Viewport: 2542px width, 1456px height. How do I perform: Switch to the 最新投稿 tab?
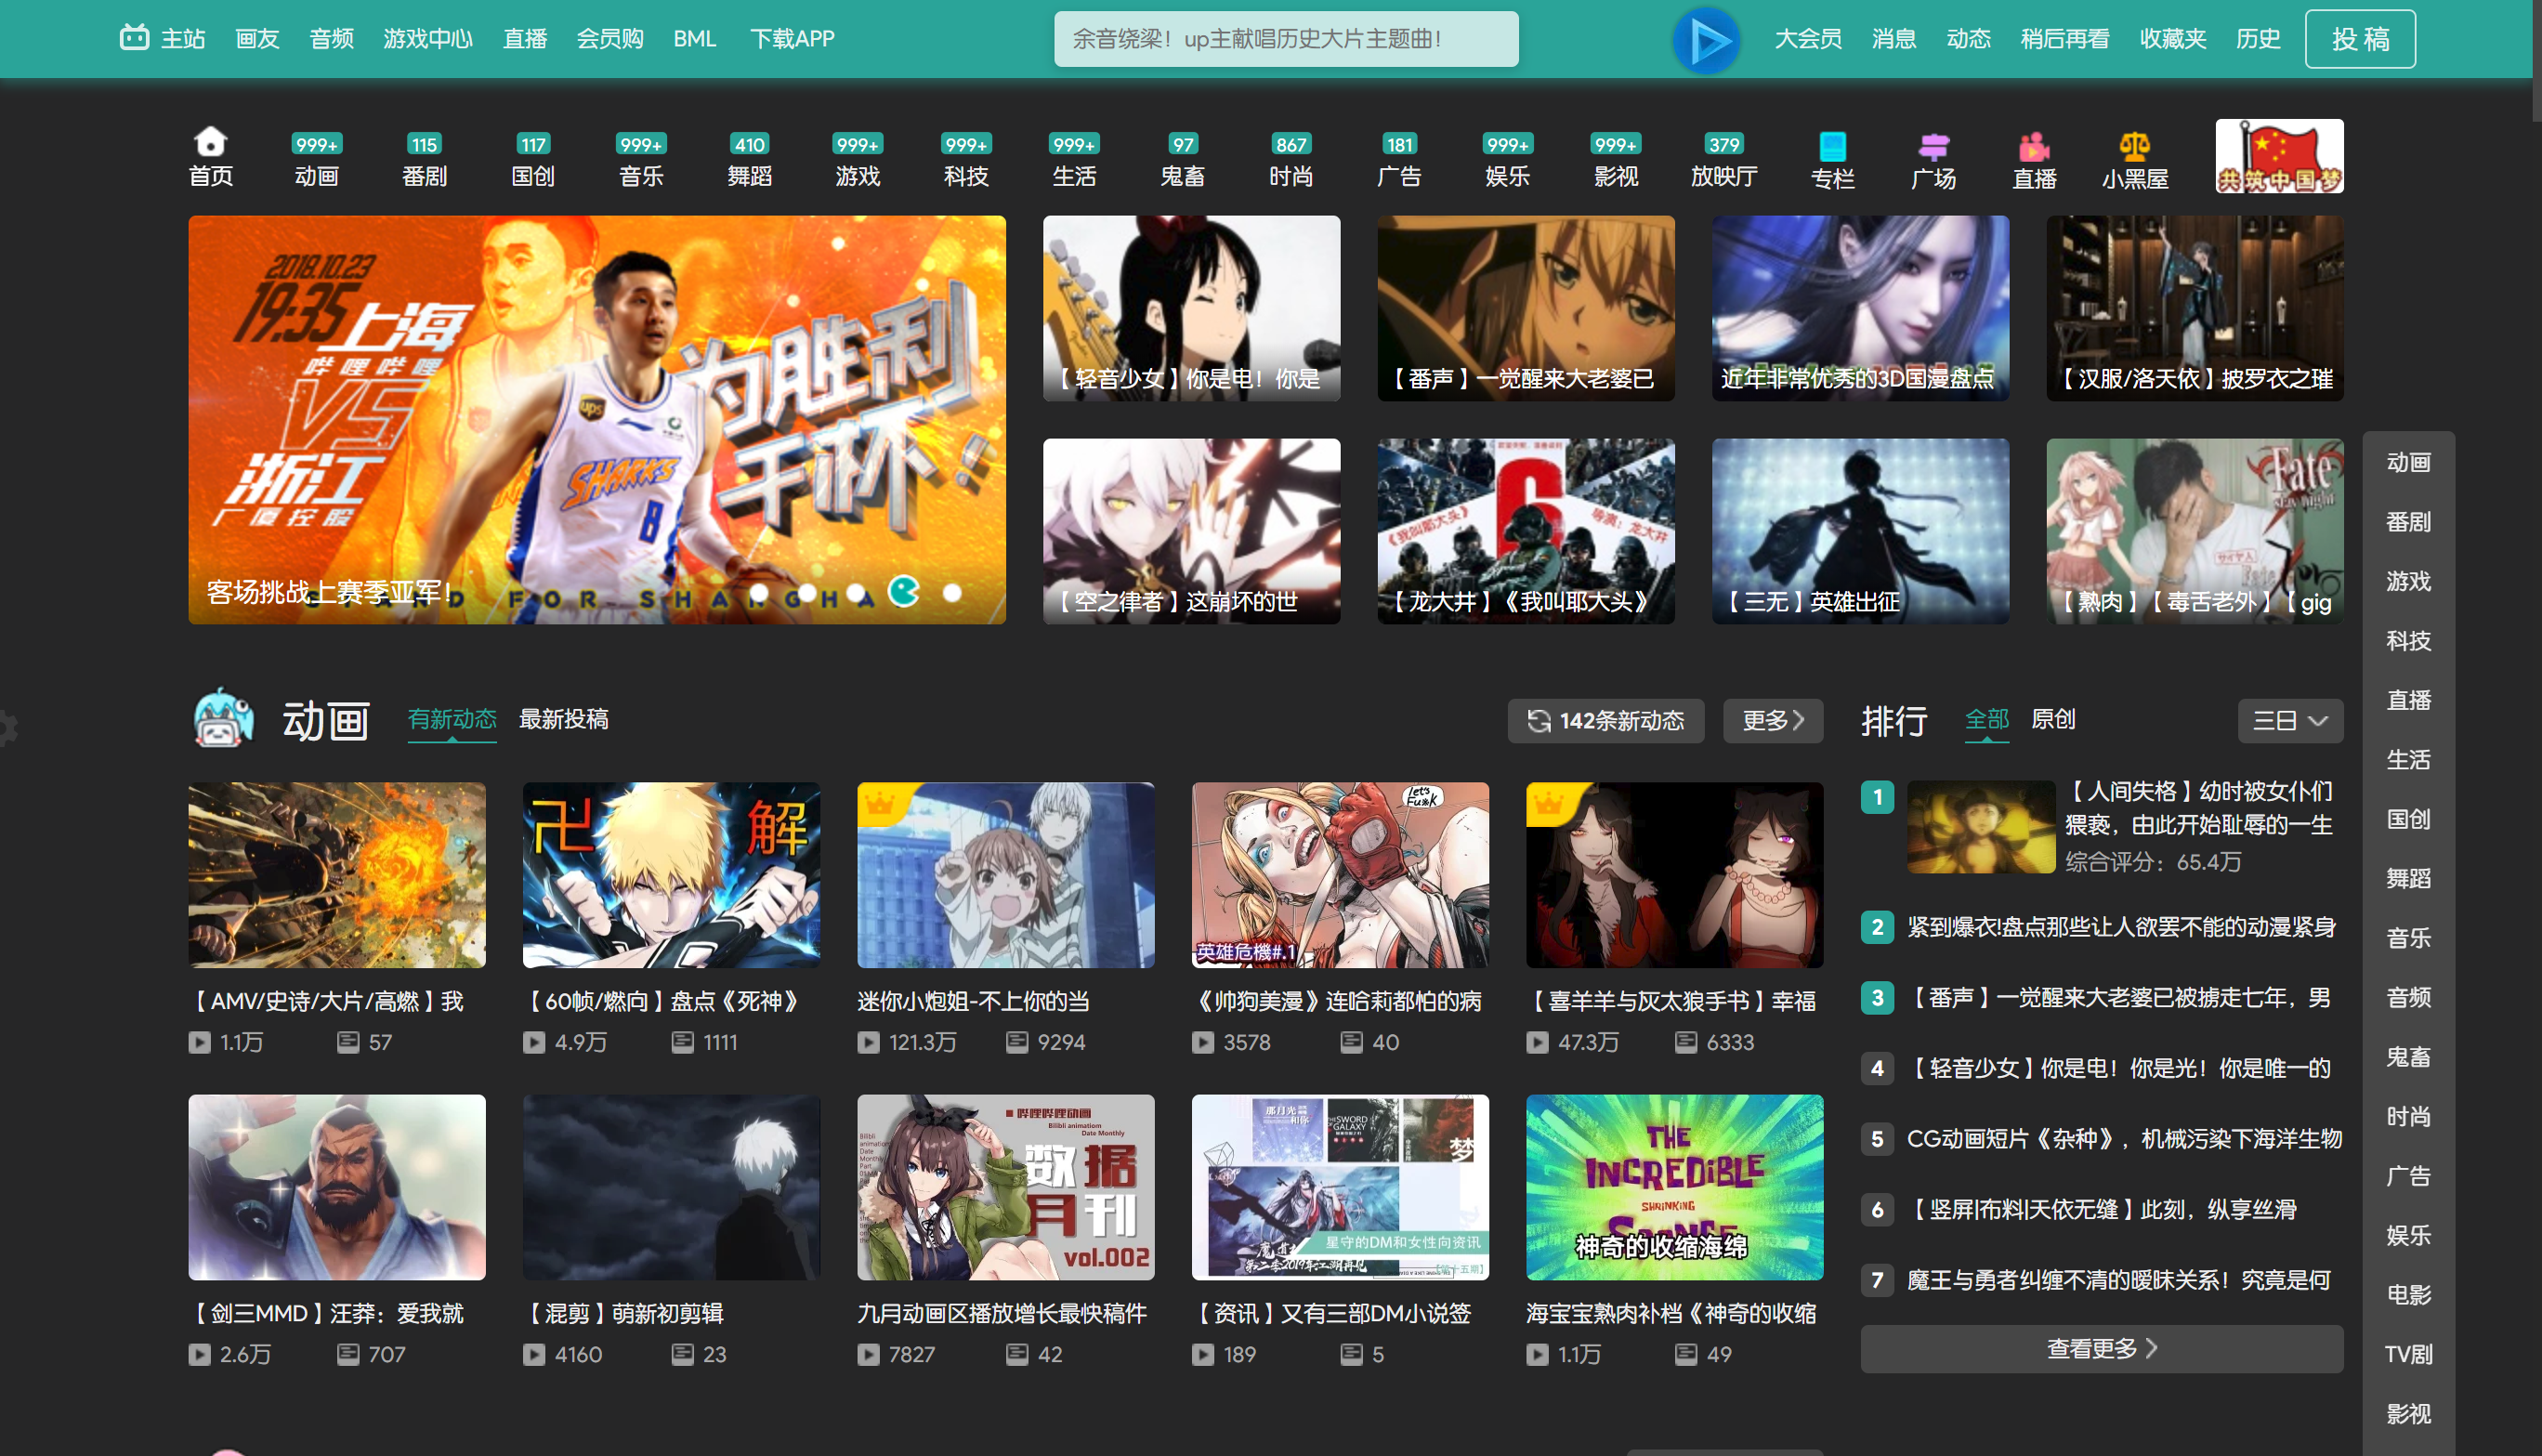click(564, 719)
